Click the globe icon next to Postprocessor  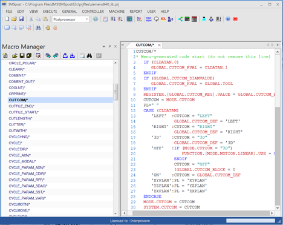point(96,19)
